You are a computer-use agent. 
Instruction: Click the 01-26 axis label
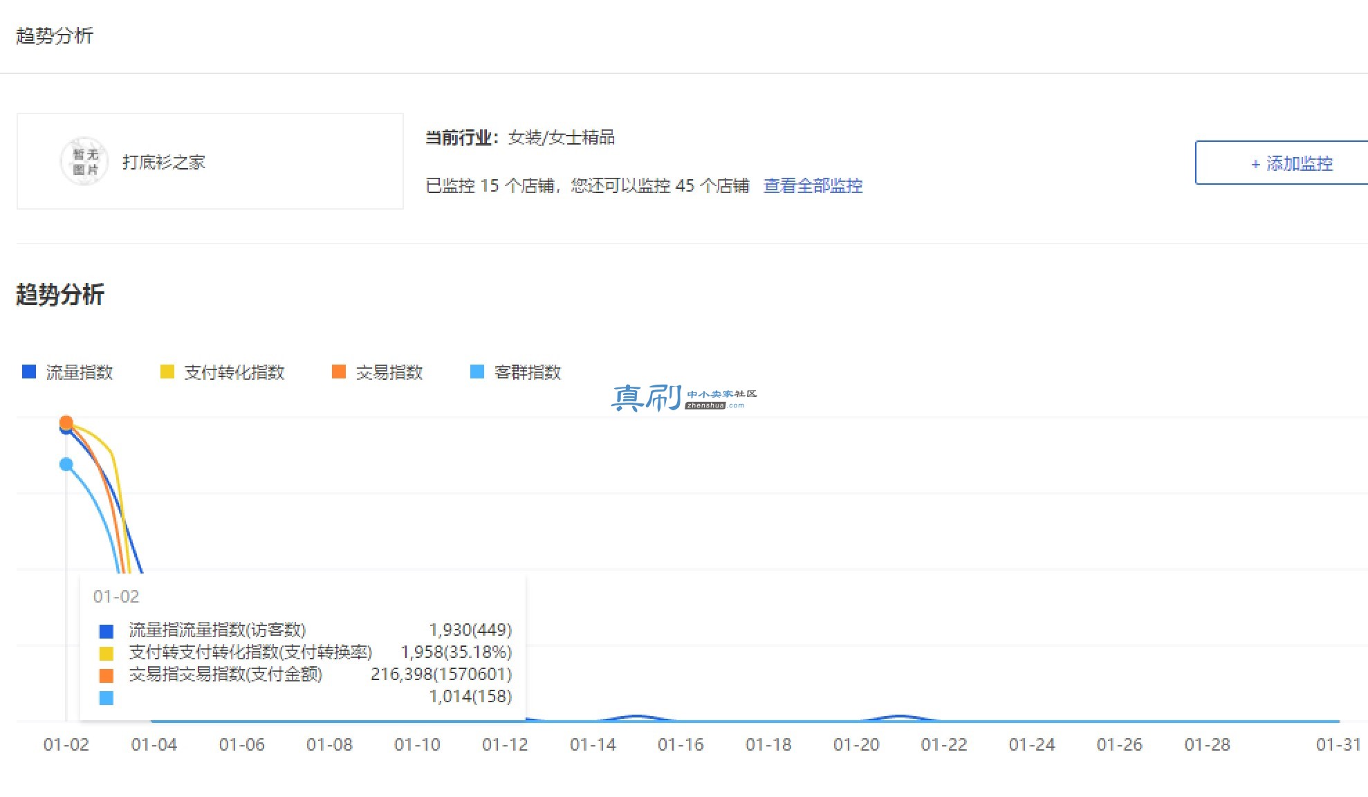[x=1120, y=745]
